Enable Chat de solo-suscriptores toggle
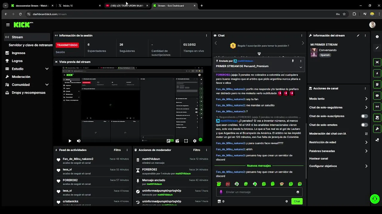382x214 pixels. pyautogui.click(x=364, y=116)
